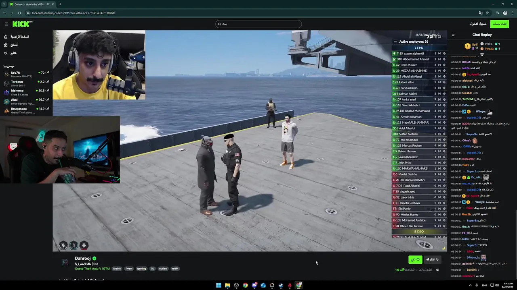
Task: Open File Explorer from taskbar
Action: 227,285
